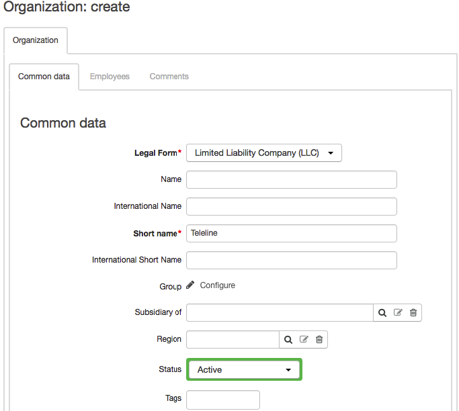Click the Subsidiary of trash delete icon
Image resolution: width=459 pixels, height=411 pixels.
pos(413,313)
